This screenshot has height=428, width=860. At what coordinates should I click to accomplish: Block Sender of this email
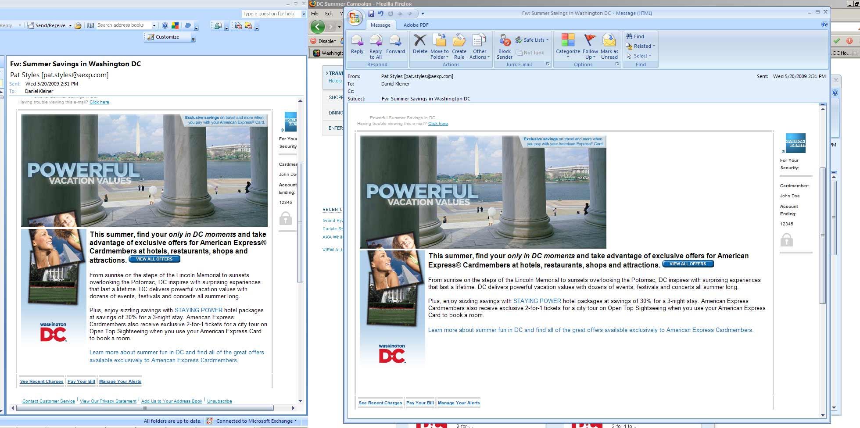pyautogui.click(x=505, y=46)
